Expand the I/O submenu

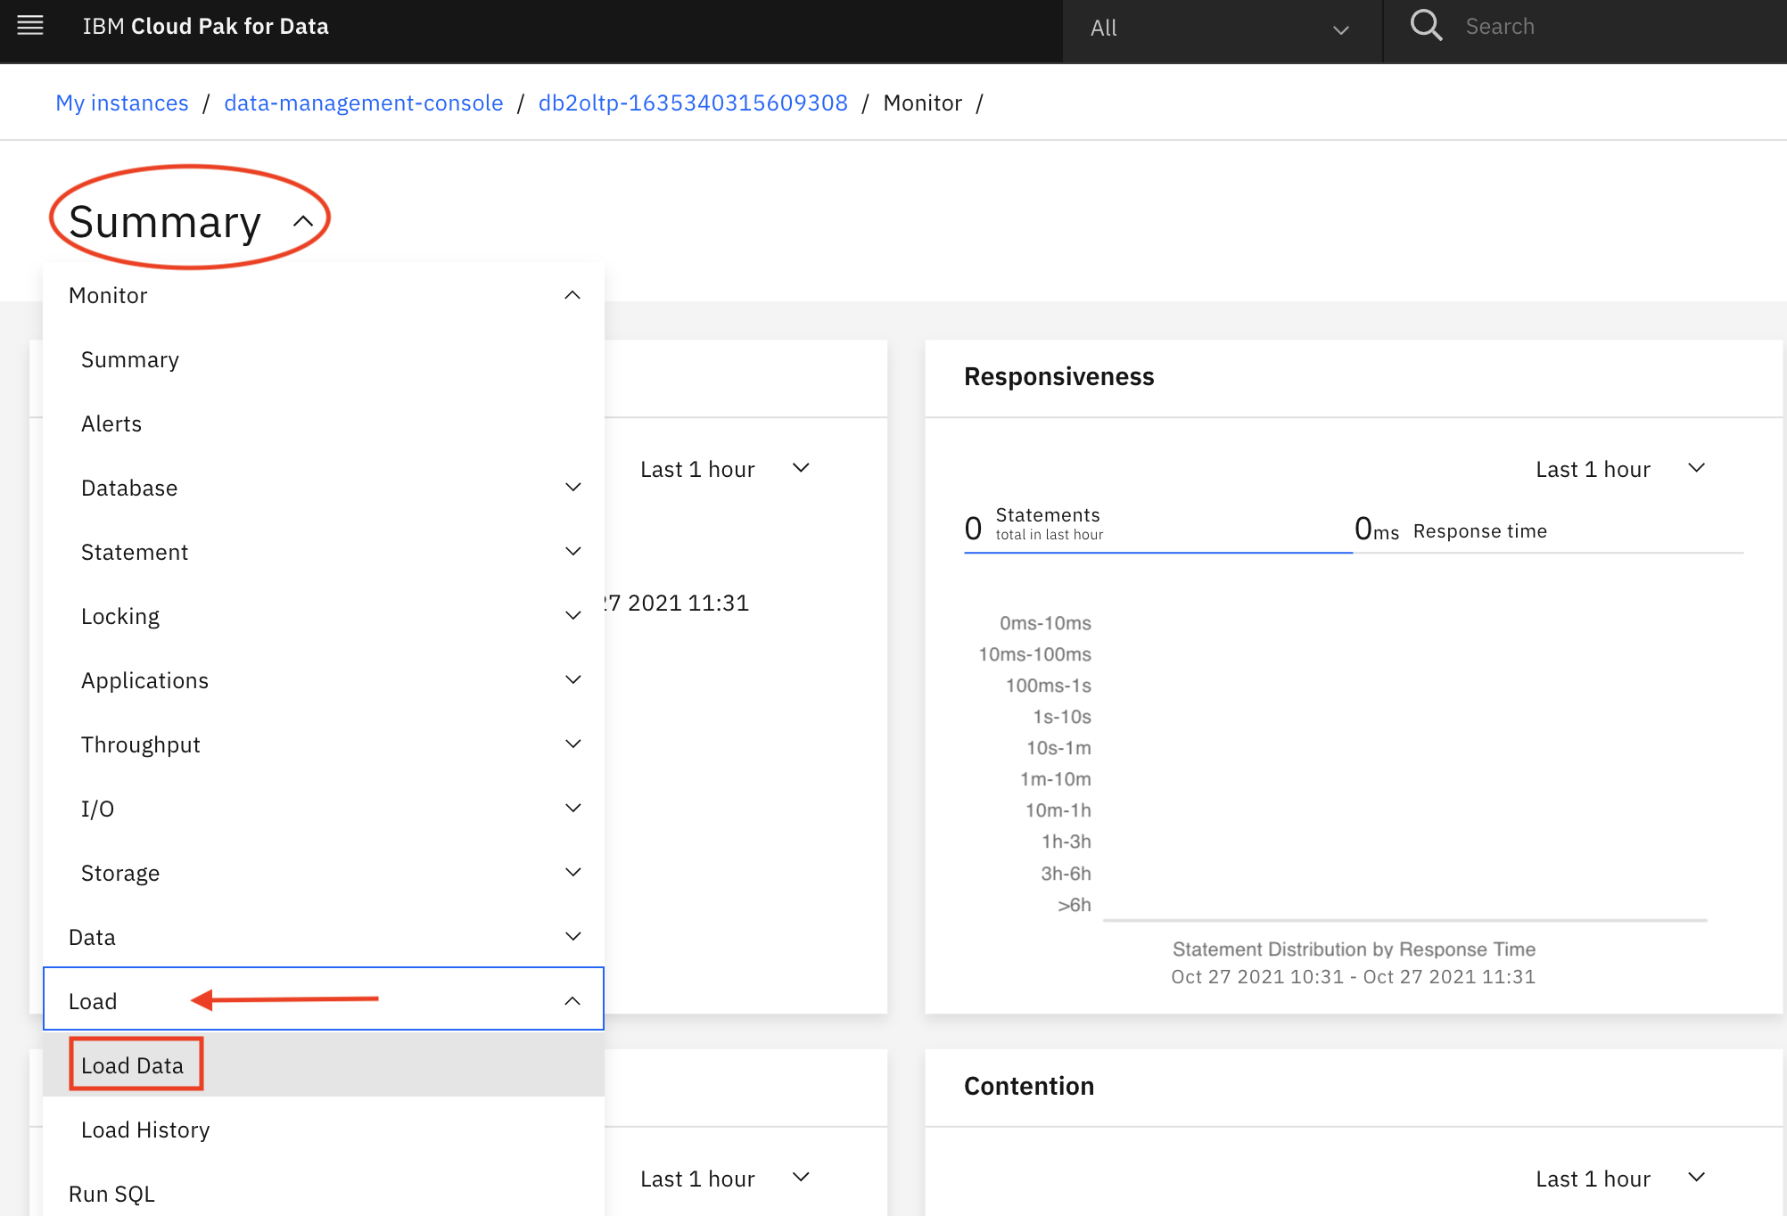572,808
